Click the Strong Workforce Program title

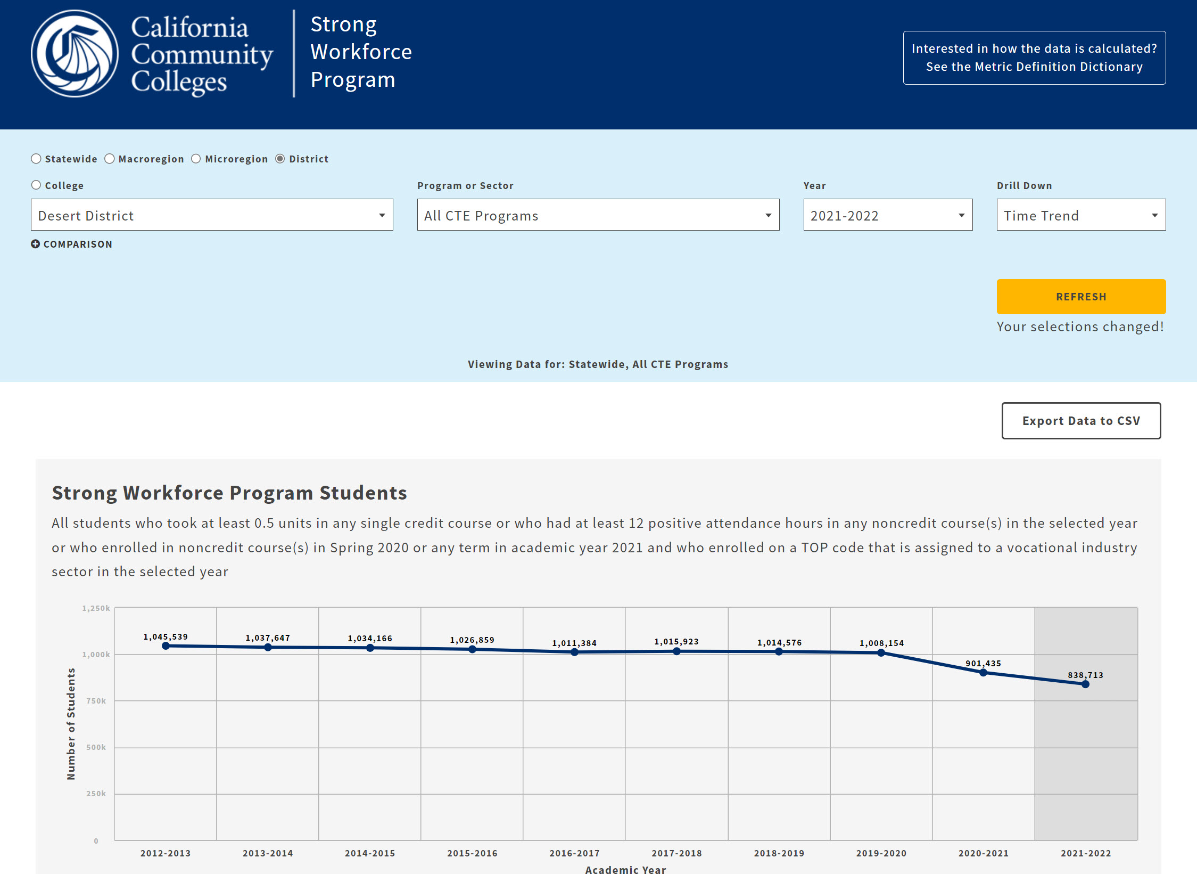(361, 52)
